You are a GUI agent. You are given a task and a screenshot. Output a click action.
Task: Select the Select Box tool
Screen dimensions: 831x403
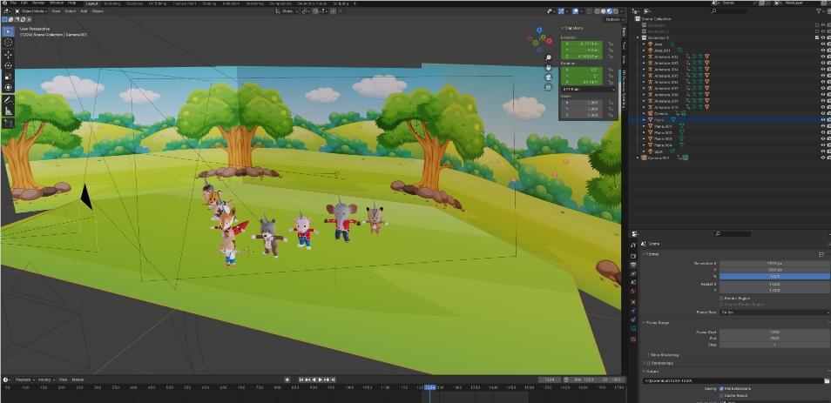(9, 31)
